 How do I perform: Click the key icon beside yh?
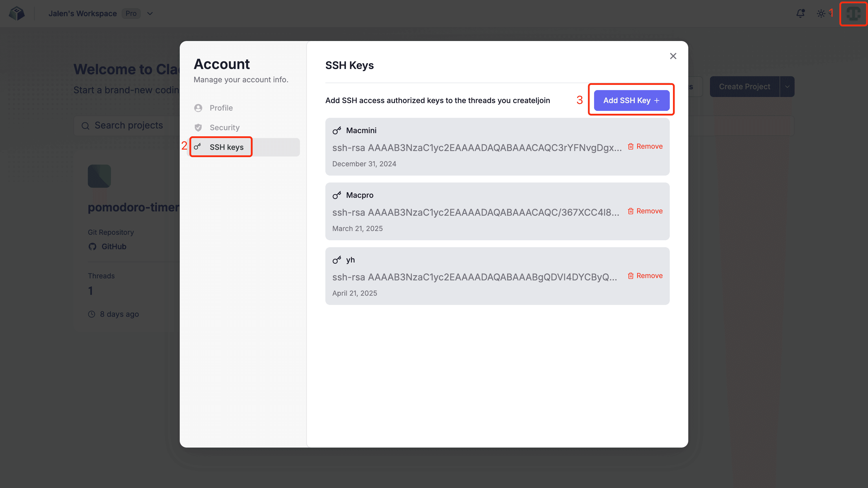tap(337, 260)
